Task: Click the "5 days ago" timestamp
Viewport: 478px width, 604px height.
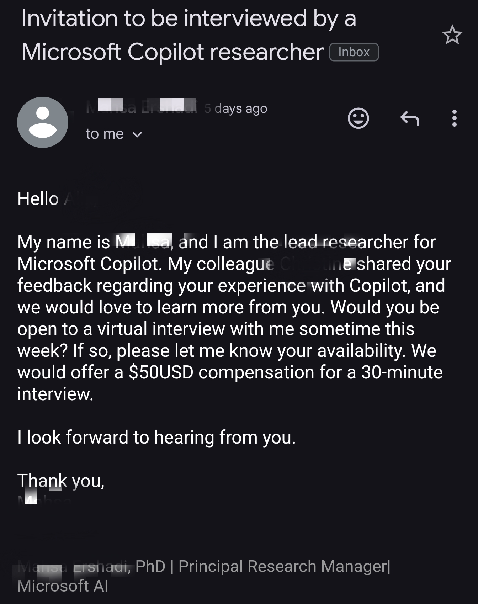Action: pos(235,108)
